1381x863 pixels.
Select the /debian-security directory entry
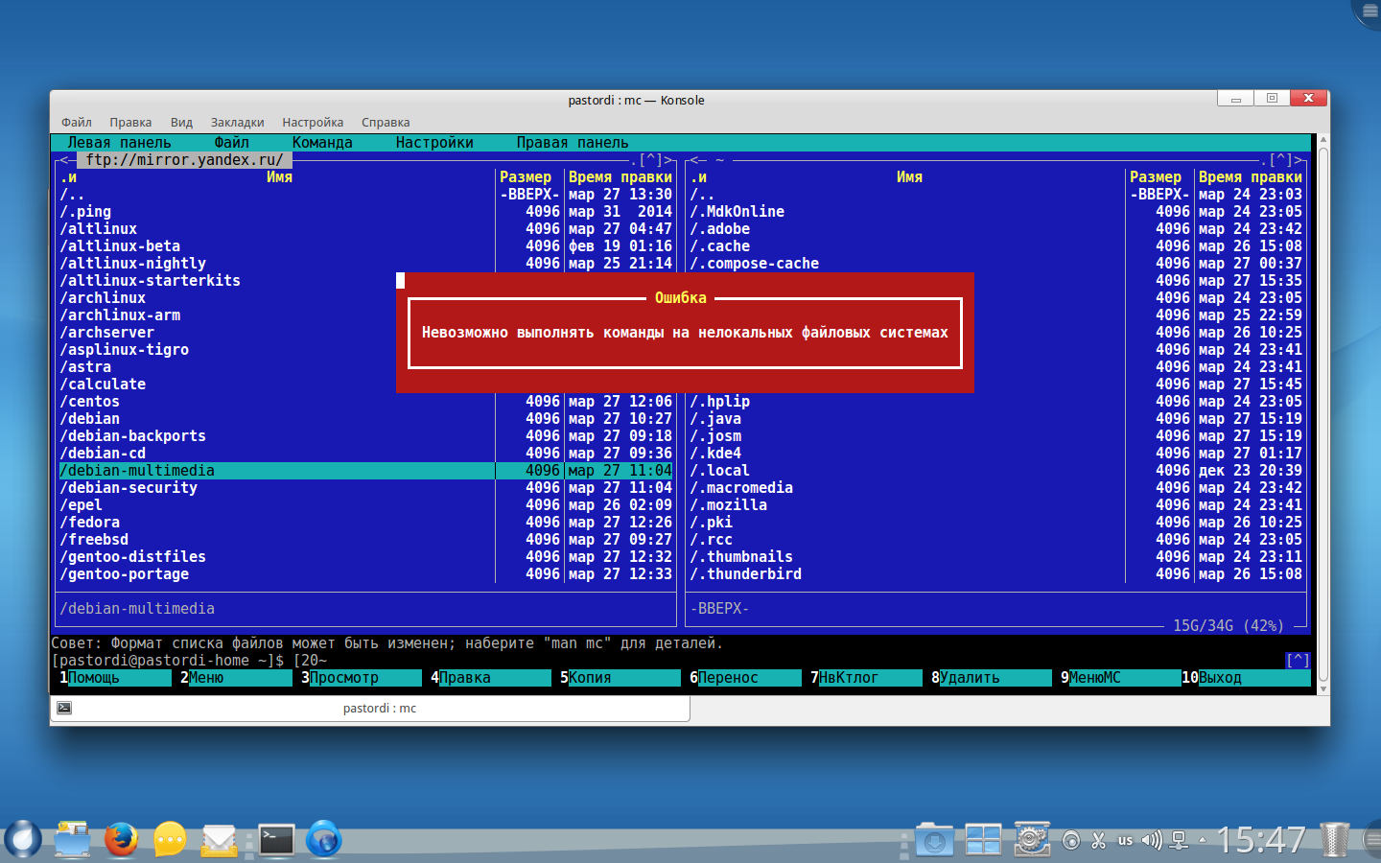pos(129,488)
